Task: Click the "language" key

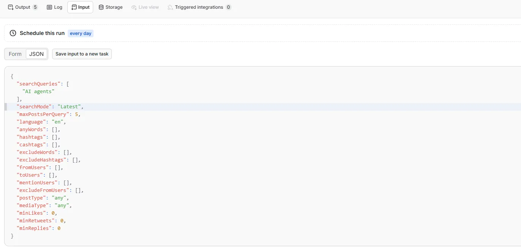Action: click(x=31, y=122)
